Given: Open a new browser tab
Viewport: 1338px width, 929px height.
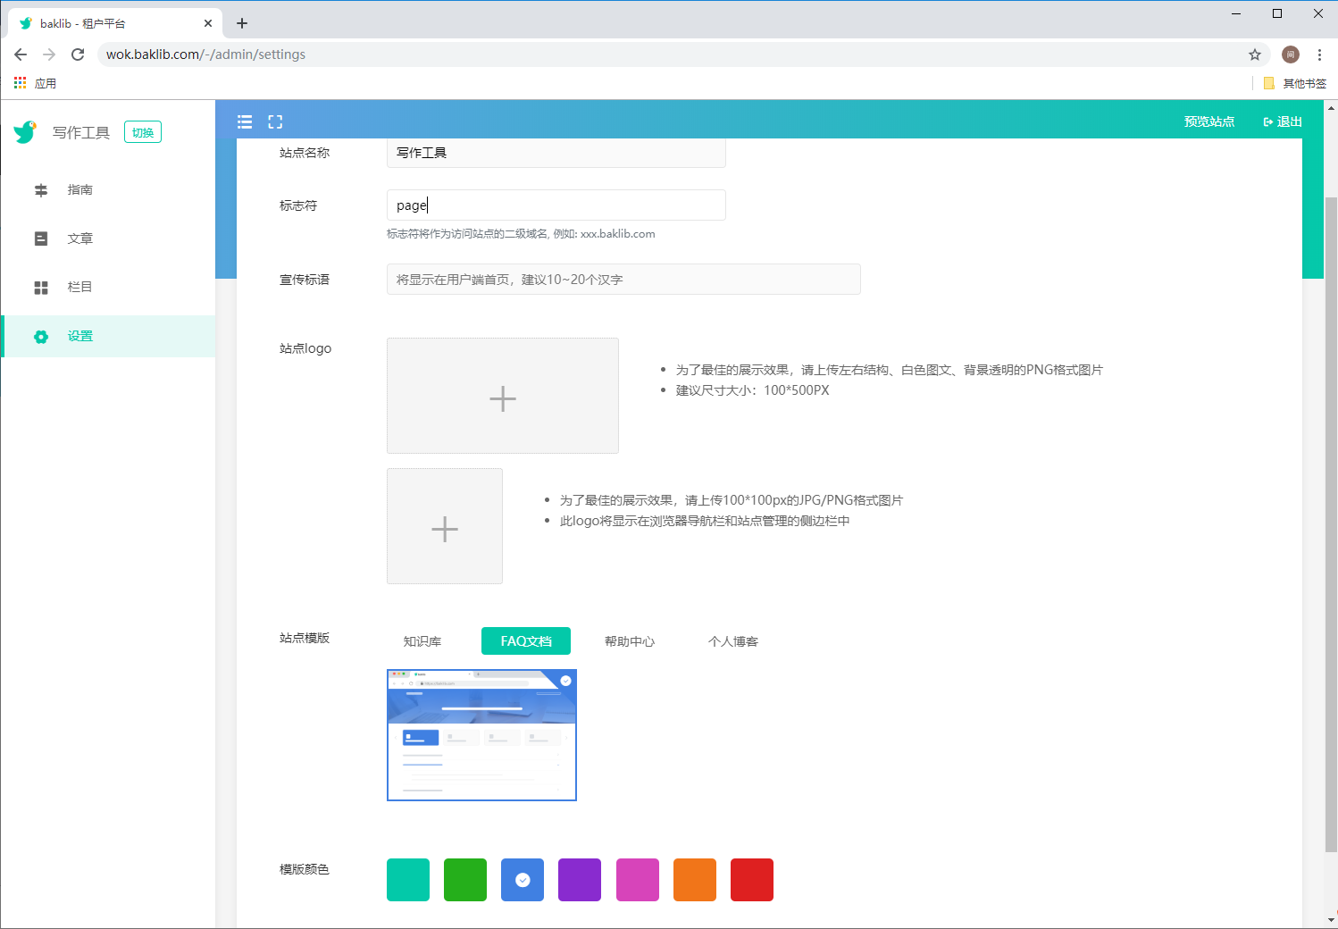Looking at the screenshot, I should coord(242,23).
